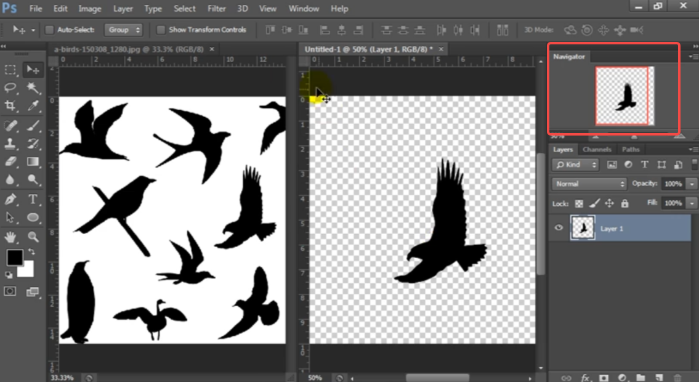Open layer styles with the fx button
Image resolution: width=699 pixels, height=382 pixels.
[x=585, y=377]
